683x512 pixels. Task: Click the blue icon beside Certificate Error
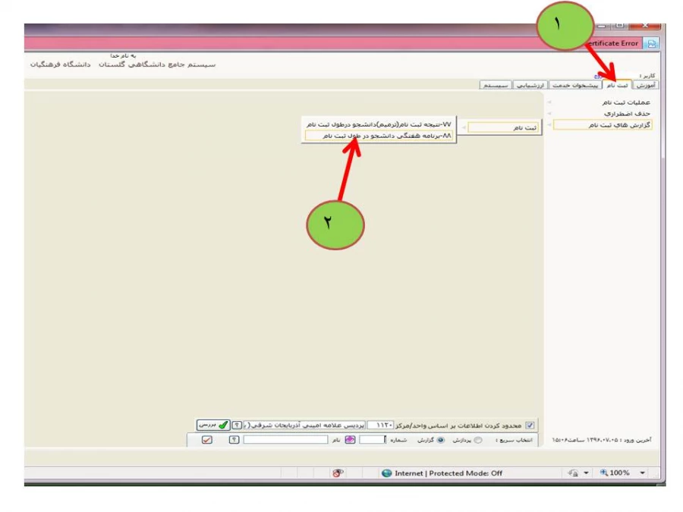651,43
